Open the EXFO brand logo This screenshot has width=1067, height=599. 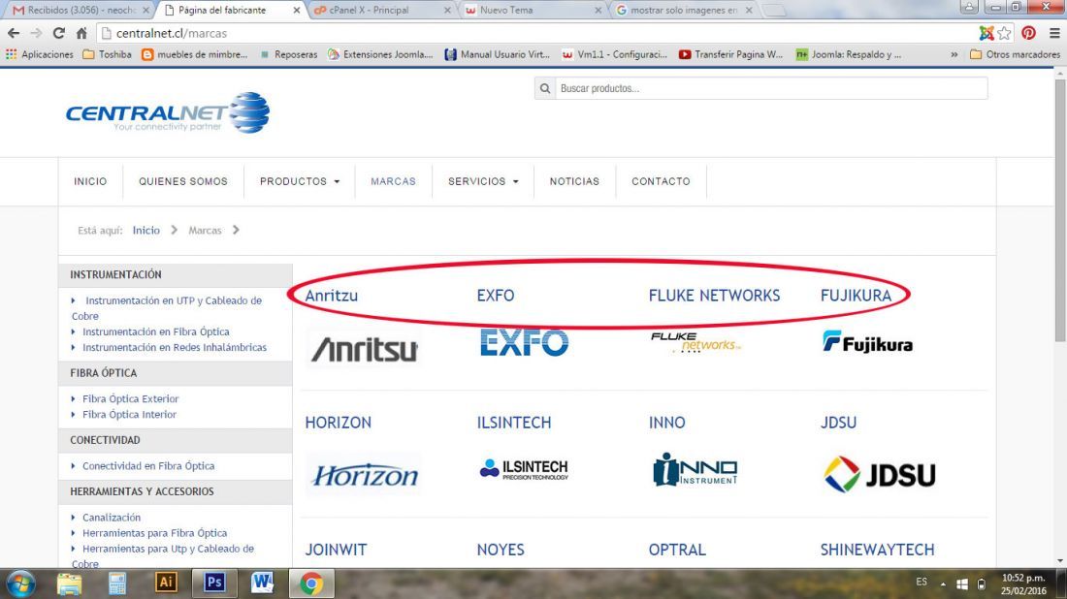[x=523, y=343]
